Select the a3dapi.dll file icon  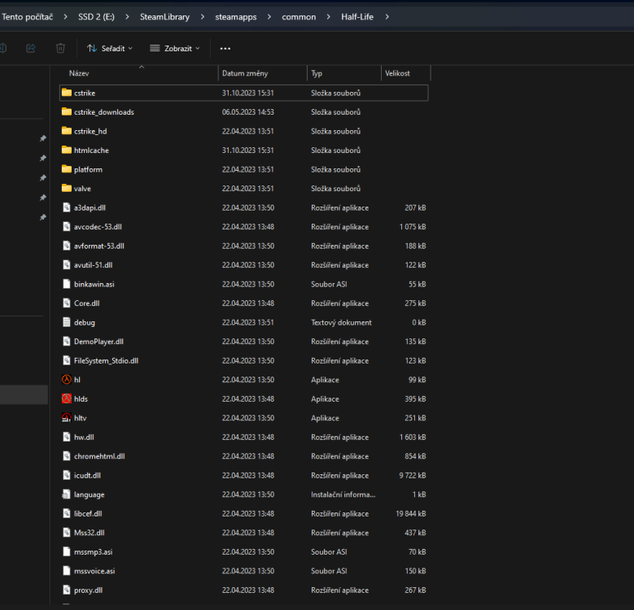pos(67,207)
